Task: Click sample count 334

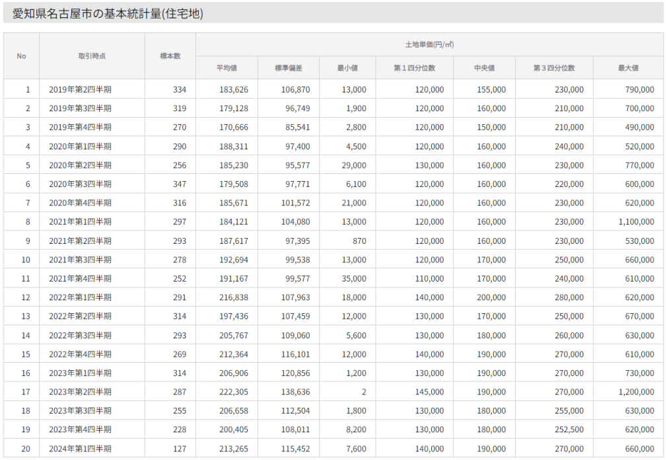Action: click(x=180, y=89)
